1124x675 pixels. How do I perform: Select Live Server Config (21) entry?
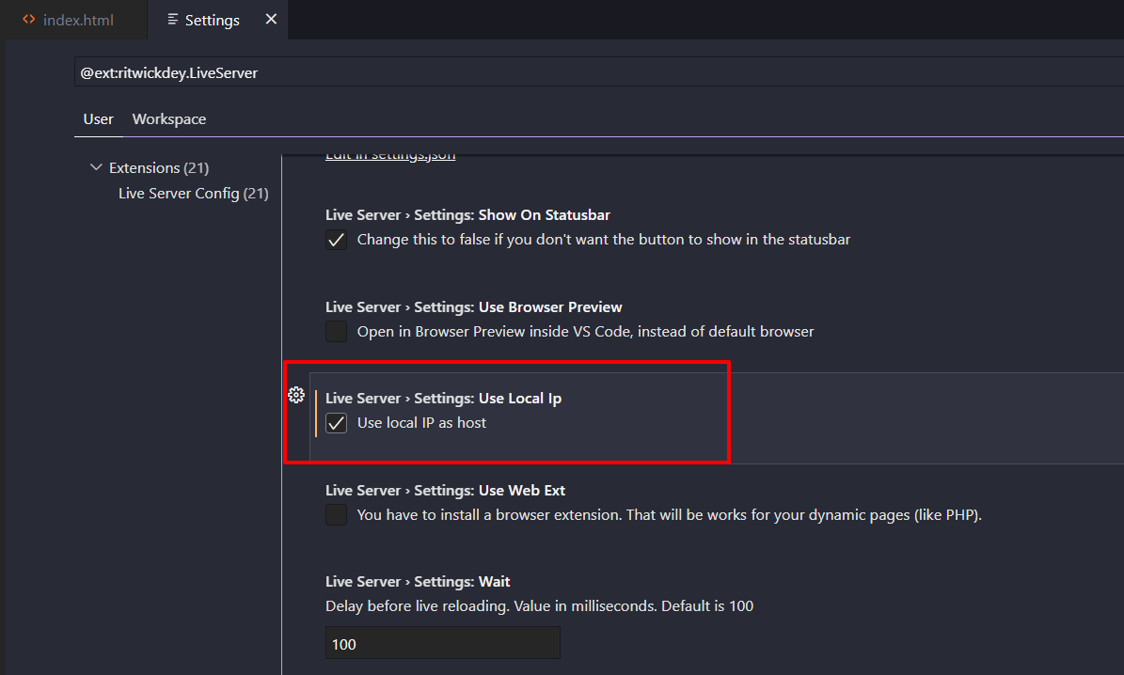click(x=194, y=194)
